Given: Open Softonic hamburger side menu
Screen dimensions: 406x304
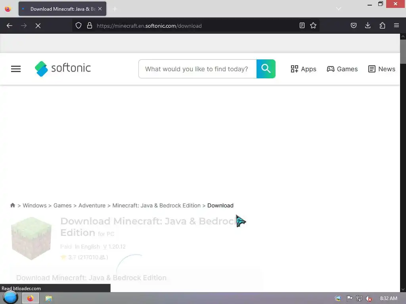Looking at the screenshot, I should (16, 69).
